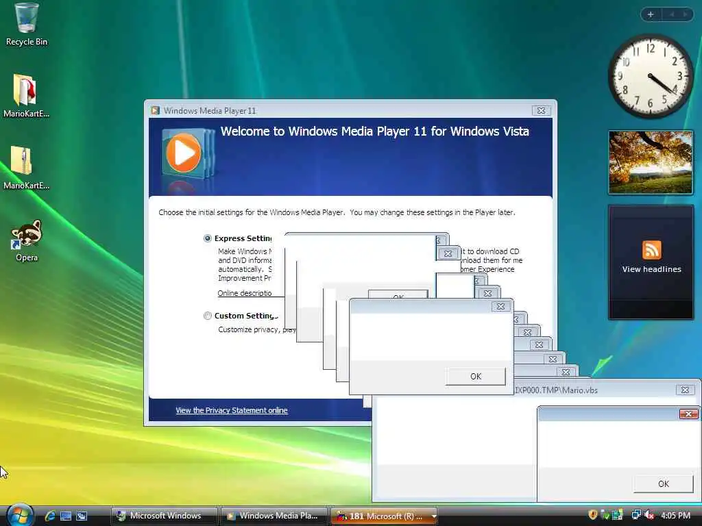Click the sidebar next-page arrow
This screenshot has height=526, width=702.
(x=685, y=14)
